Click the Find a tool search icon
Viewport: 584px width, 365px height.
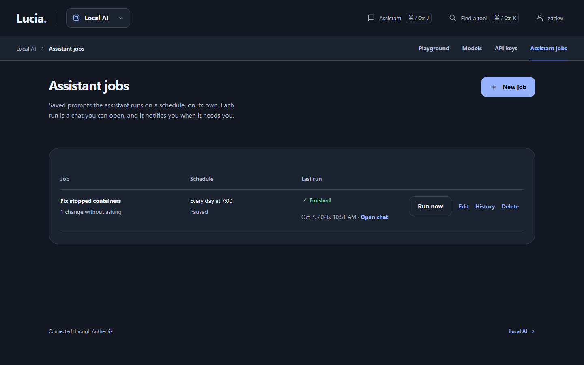coord(453,18)
